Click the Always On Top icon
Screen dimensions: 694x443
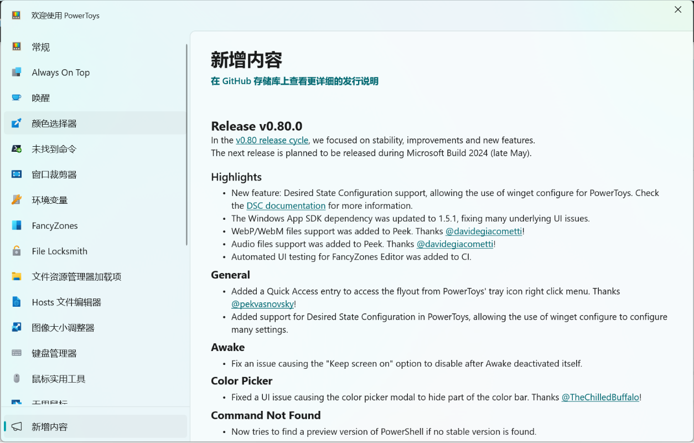[17, 72]
